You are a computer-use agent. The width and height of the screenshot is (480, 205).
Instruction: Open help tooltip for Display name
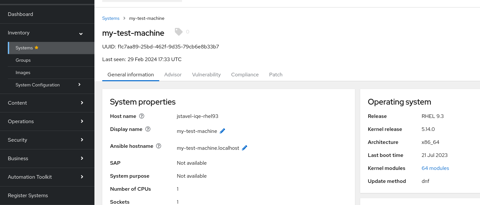148,129
